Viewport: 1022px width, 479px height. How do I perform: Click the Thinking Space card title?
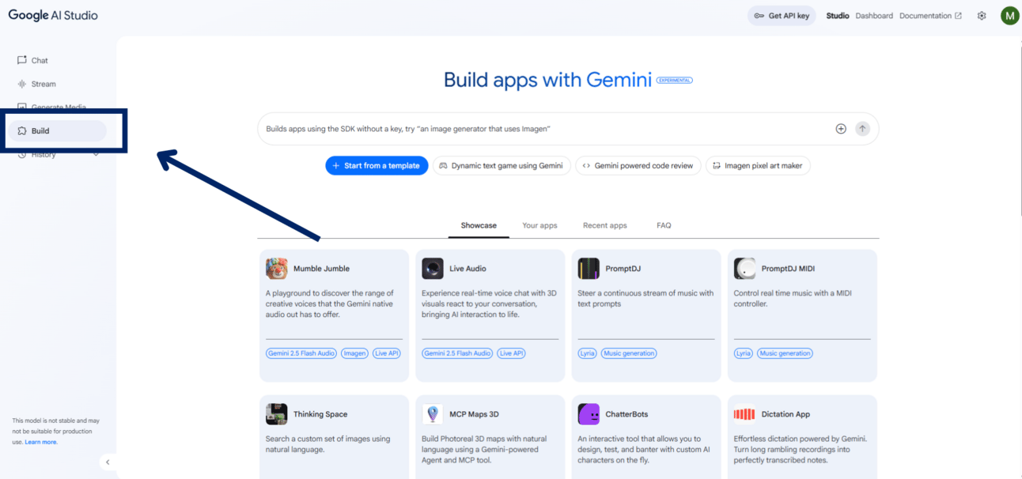[320, 414]
